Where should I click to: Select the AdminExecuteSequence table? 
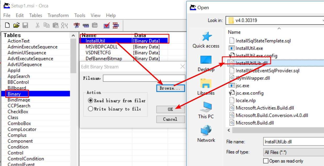point(36,47)
